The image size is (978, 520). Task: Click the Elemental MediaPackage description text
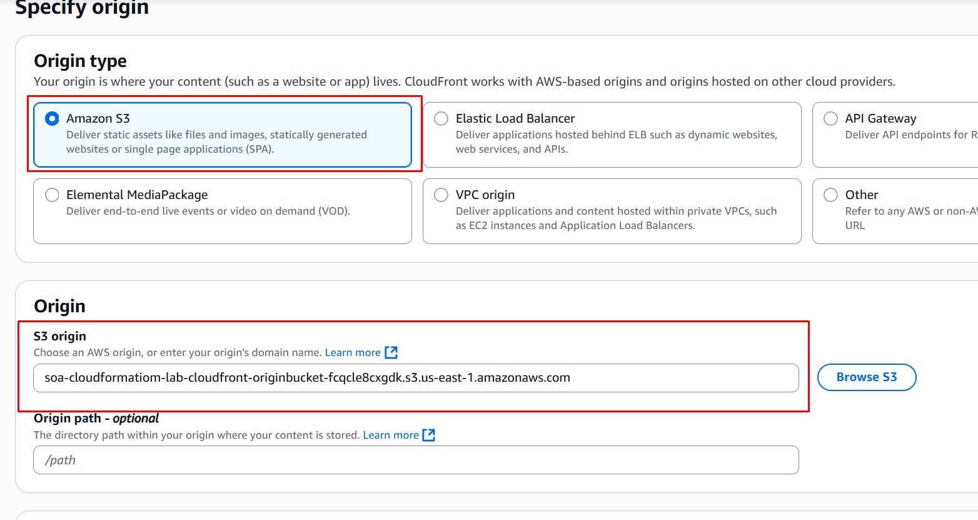[208, 212]
